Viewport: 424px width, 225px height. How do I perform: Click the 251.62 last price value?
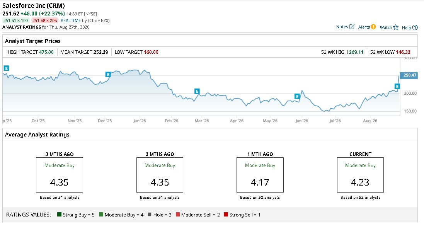[11, 14]
